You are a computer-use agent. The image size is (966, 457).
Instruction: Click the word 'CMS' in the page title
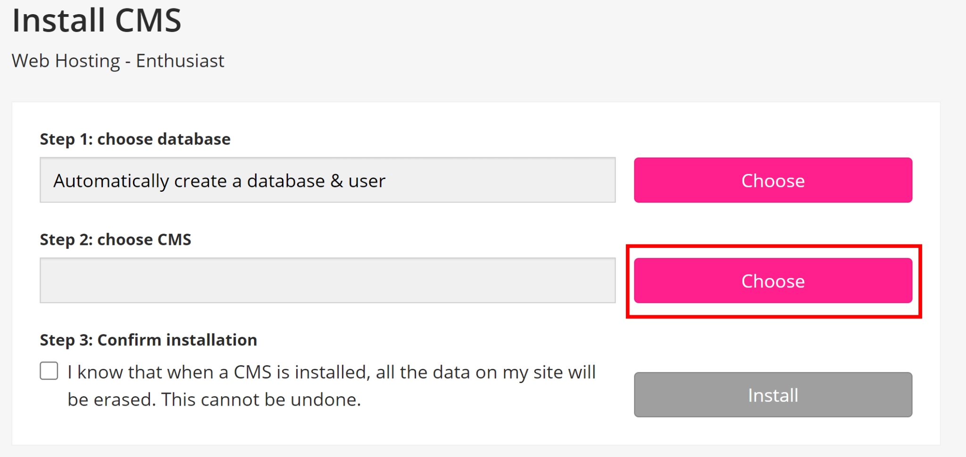(x=148, y=21)
